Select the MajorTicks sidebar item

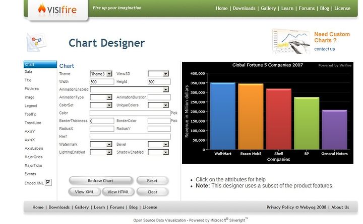[x=33, y=166]
